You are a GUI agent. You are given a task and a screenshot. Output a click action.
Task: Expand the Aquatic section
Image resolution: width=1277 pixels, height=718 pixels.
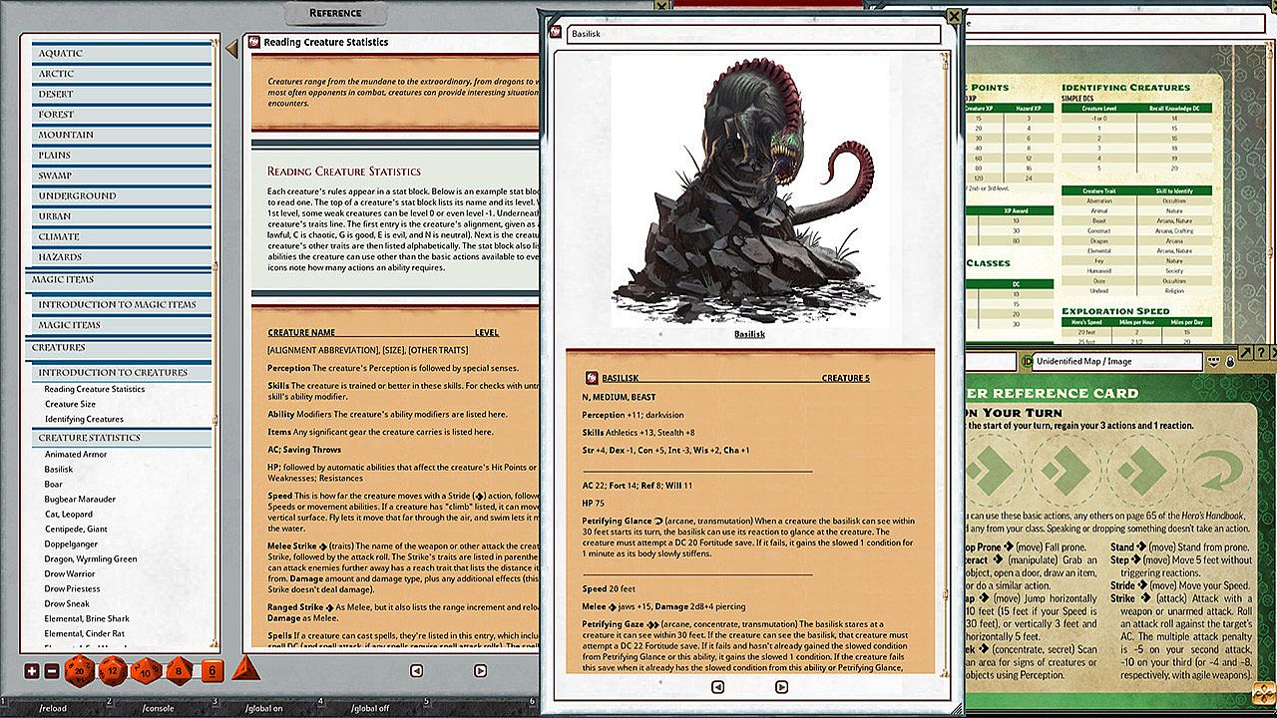coord(122,53)
